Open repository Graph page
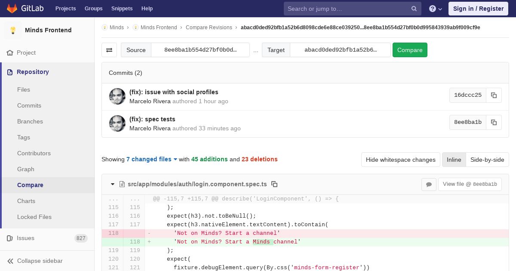This screenshot has width=516, height=271. 26,169
